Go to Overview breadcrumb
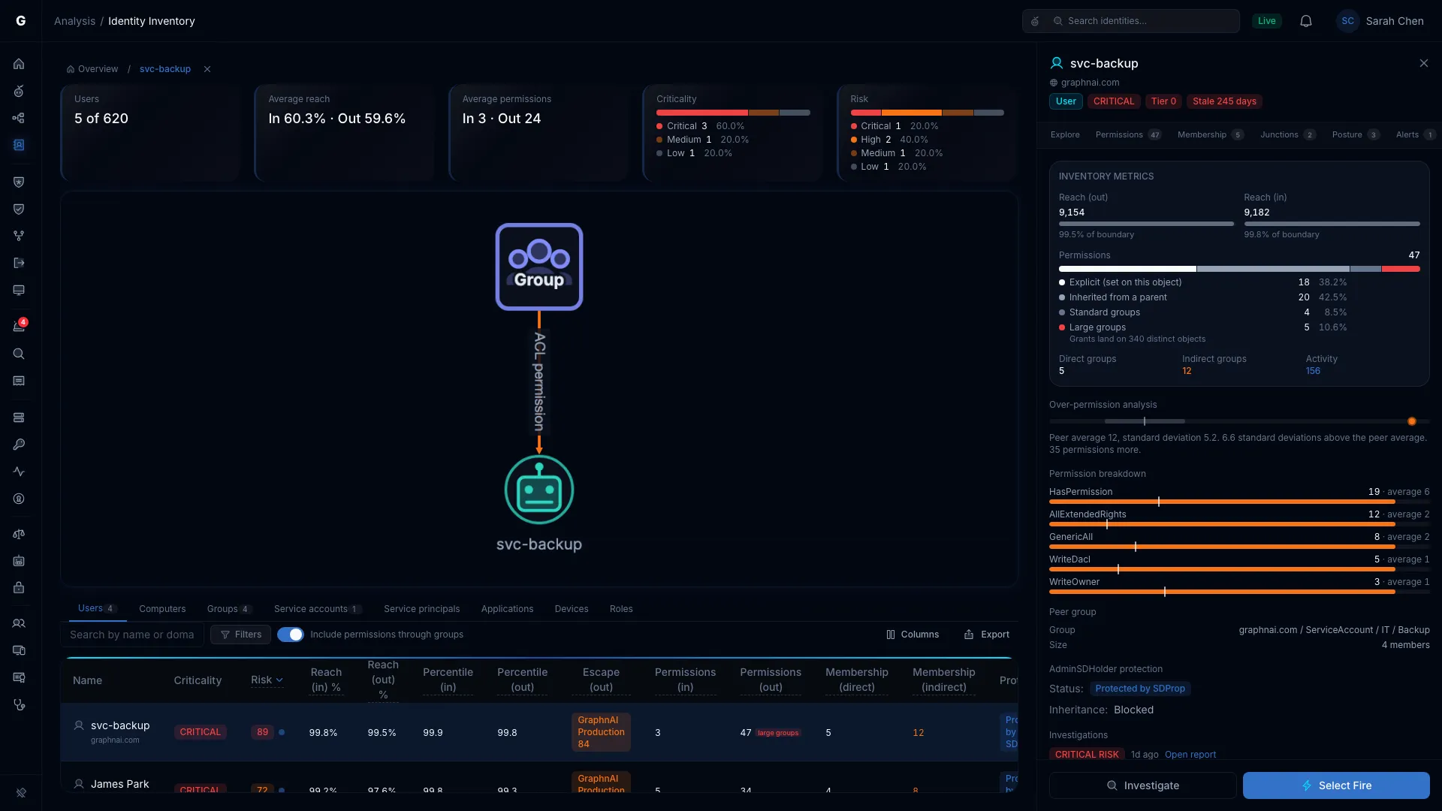Viewport: 1442px width, 811px height. pos(92,69)
